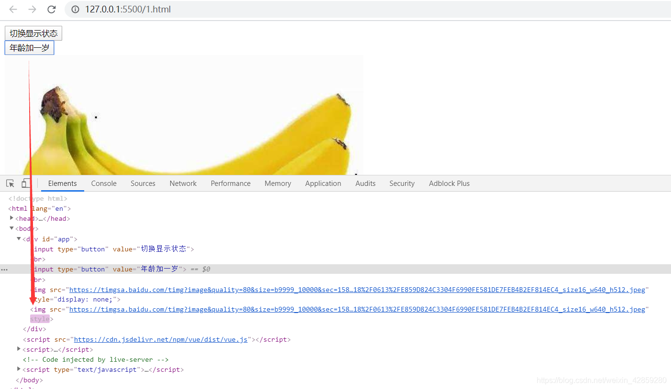Click the banana image on the page
The height and width of the screenshot is (389, 671).
coord(184,115)
